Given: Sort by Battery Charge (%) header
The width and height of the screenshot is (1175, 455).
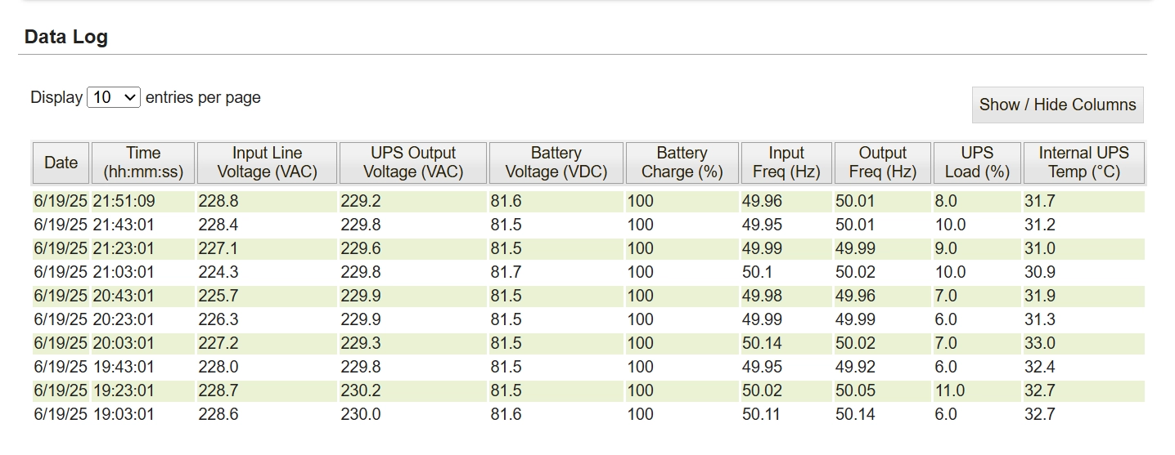Looking at the screenshot, I should [x=682, y=163].
